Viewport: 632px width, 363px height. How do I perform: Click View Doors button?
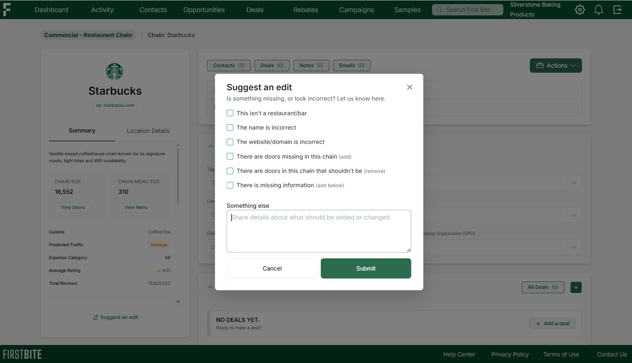(73, 207)
